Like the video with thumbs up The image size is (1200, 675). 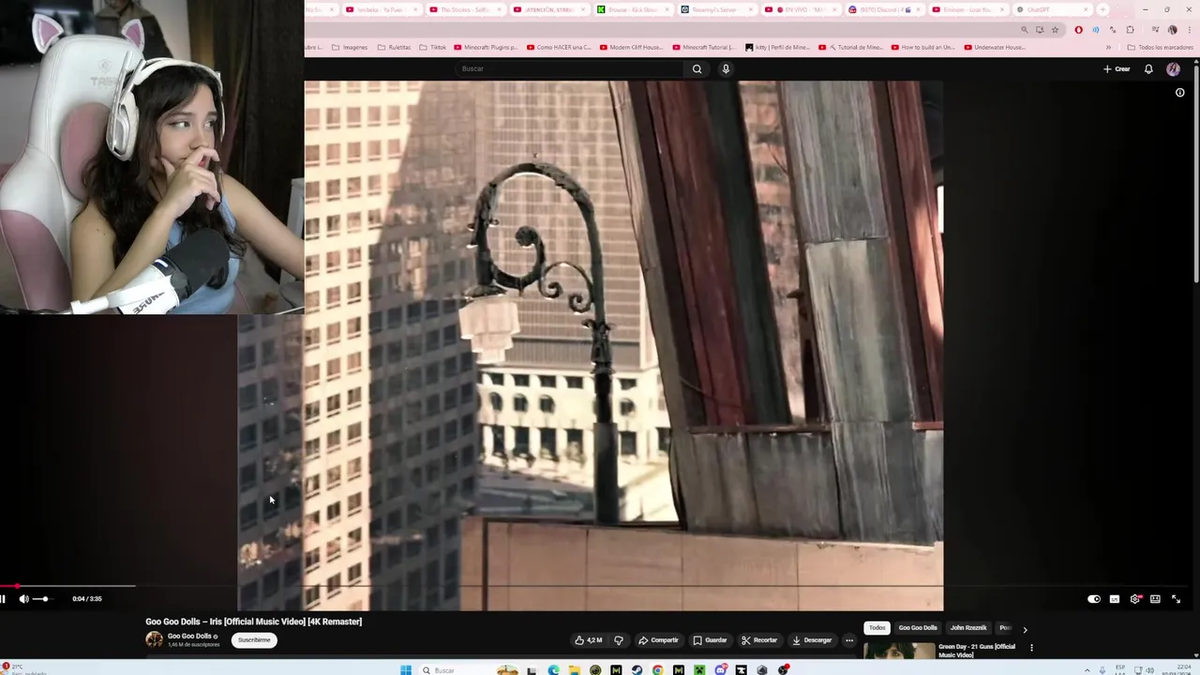click(589, 640)
